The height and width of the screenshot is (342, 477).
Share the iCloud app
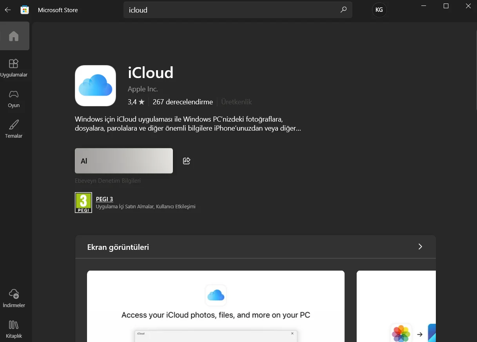pos(187,161)
